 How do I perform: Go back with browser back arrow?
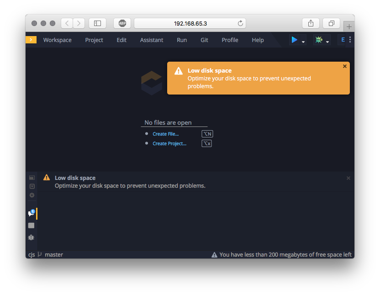point(67,23)
